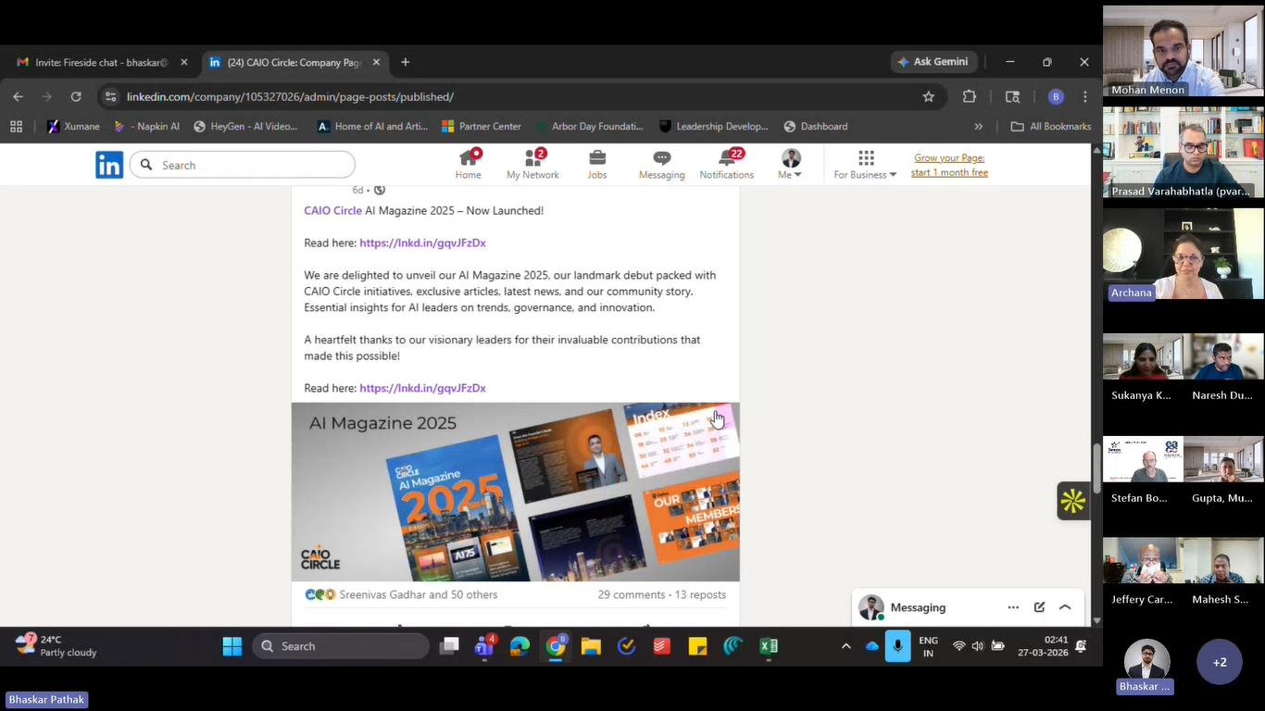Open the HeyGen AI Video bookmark

coord(246,126)
